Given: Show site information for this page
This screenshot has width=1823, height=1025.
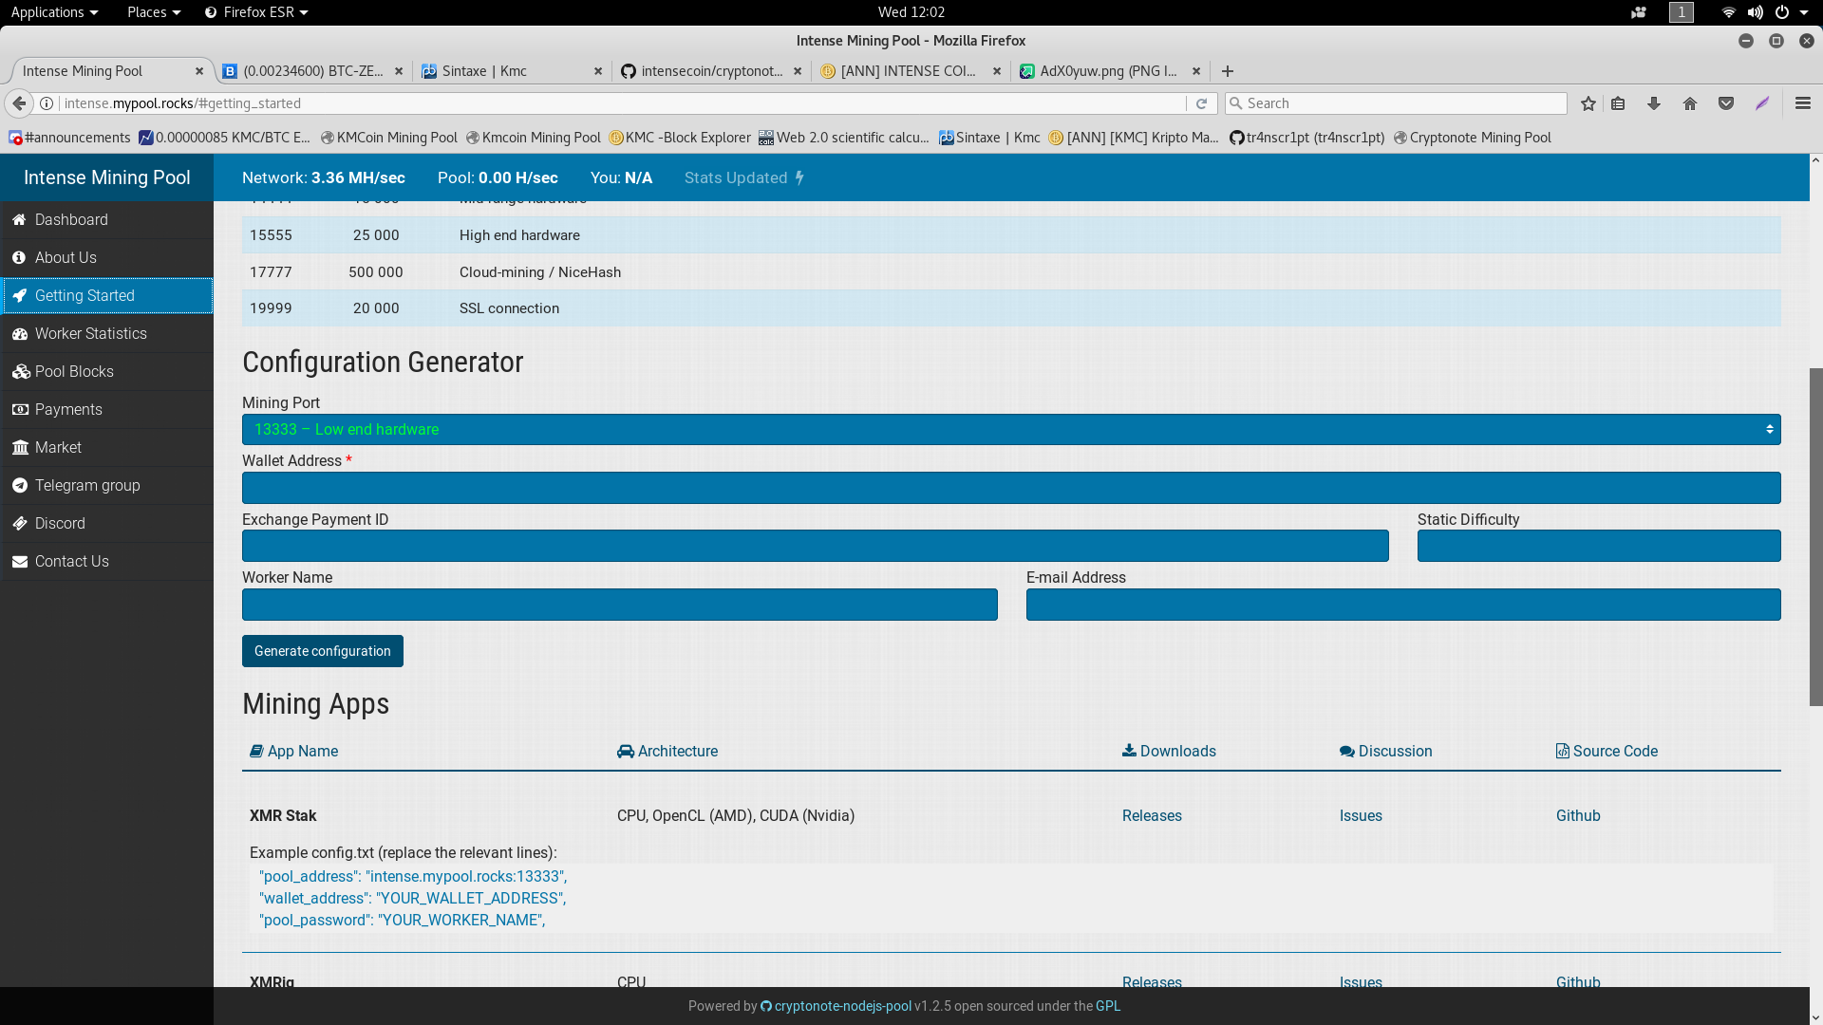Looking at the screenshot, I should (47, 103).
